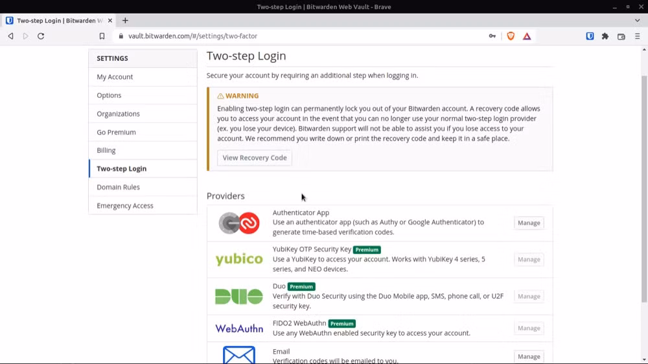Open the Billing settings page
This screenshot has height=364, width=648.
click(x=143, y=150)
